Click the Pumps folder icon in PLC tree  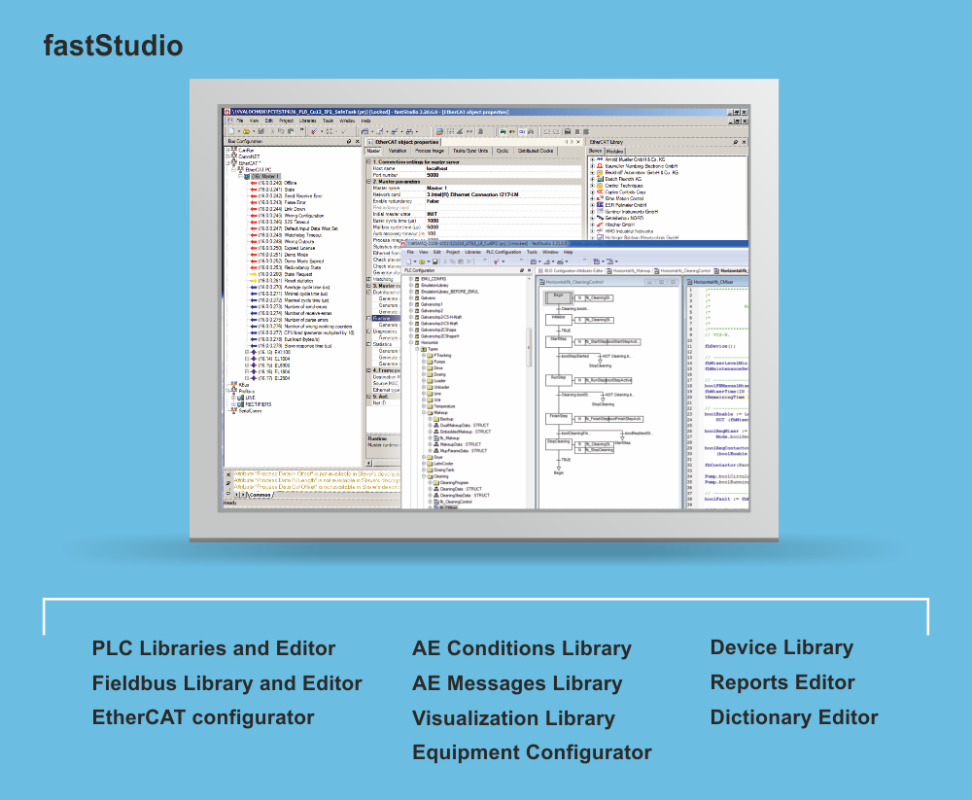(431, 362)
